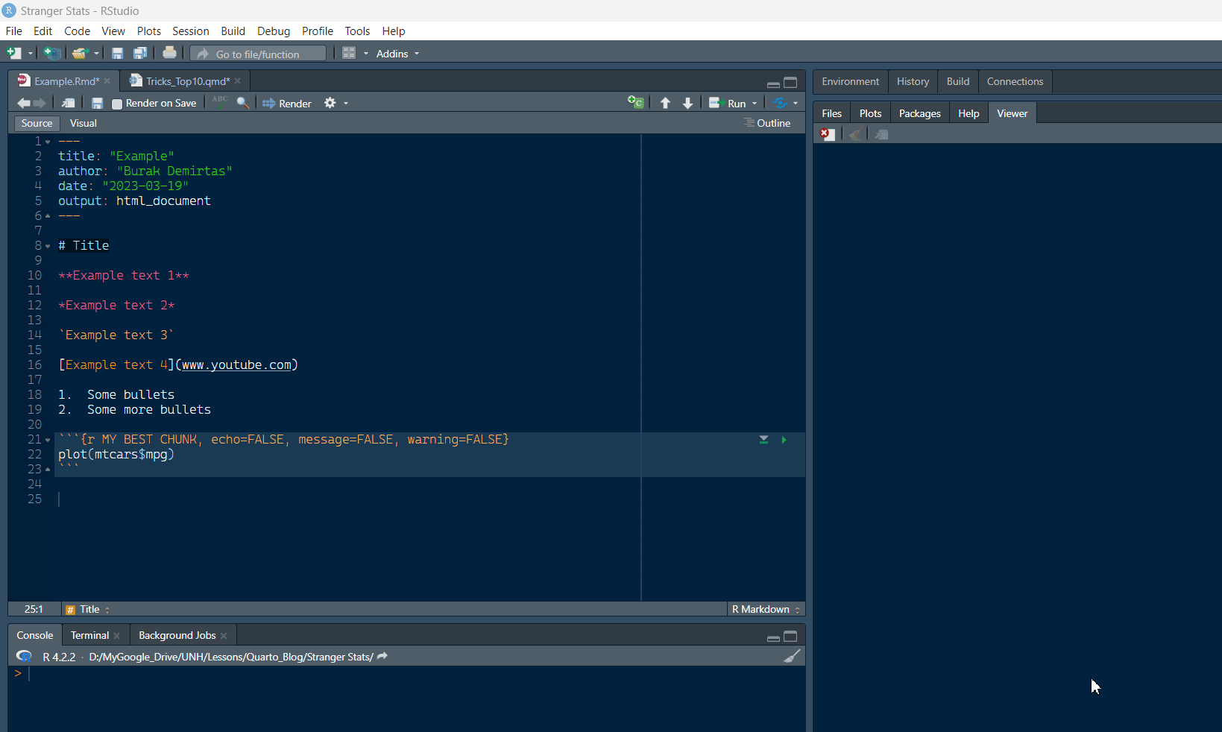Go to the previous section or chunk
Image resolution: width=1222 pixels, height=732 pixels.
[665, 103]
